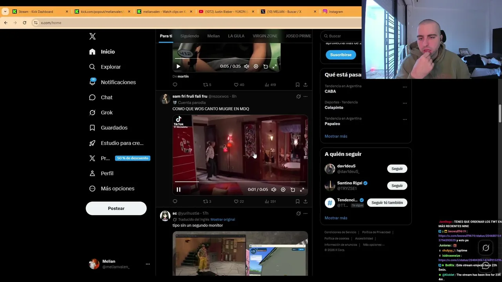
Task: Seek on the TikTok video progress bar
Action: pyautogui.click(x=240, y=182)
